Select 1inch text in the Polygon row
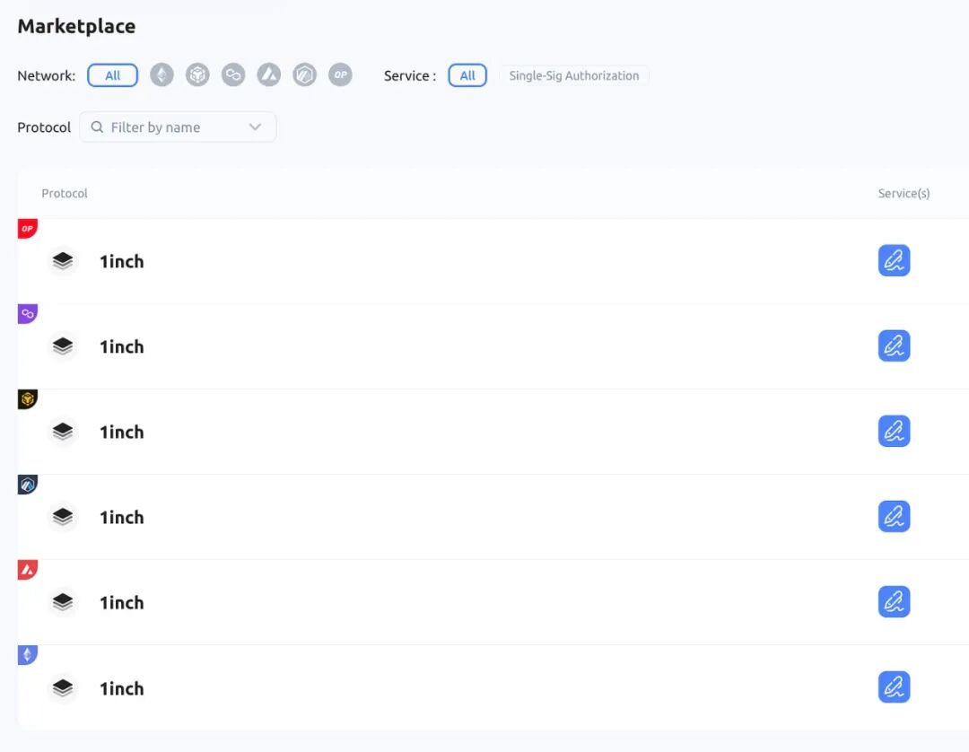Viewport: 969px width, 752px height. click(x=122, y=346)
